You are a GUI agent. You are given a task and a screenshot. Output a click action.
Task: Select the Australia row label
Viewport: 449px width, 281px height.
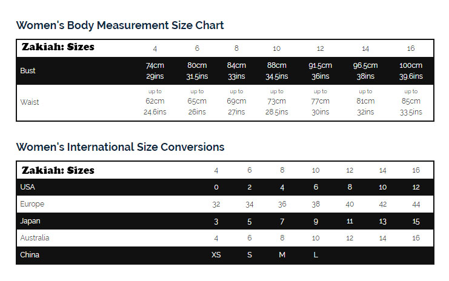(x=35, y=238)
